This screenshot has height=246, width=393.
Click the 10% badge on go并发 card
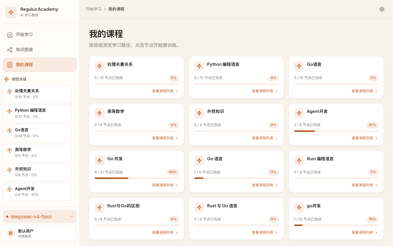click(372, 219)
